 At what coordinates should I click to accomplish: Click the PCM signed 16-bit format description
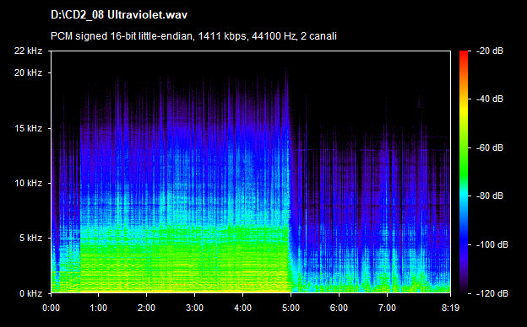[x=193, y=36]
